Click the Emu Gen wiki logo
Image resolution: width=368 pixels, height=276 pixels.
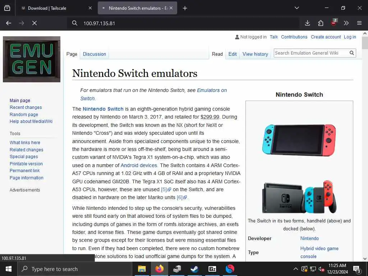tap(32, 59)
